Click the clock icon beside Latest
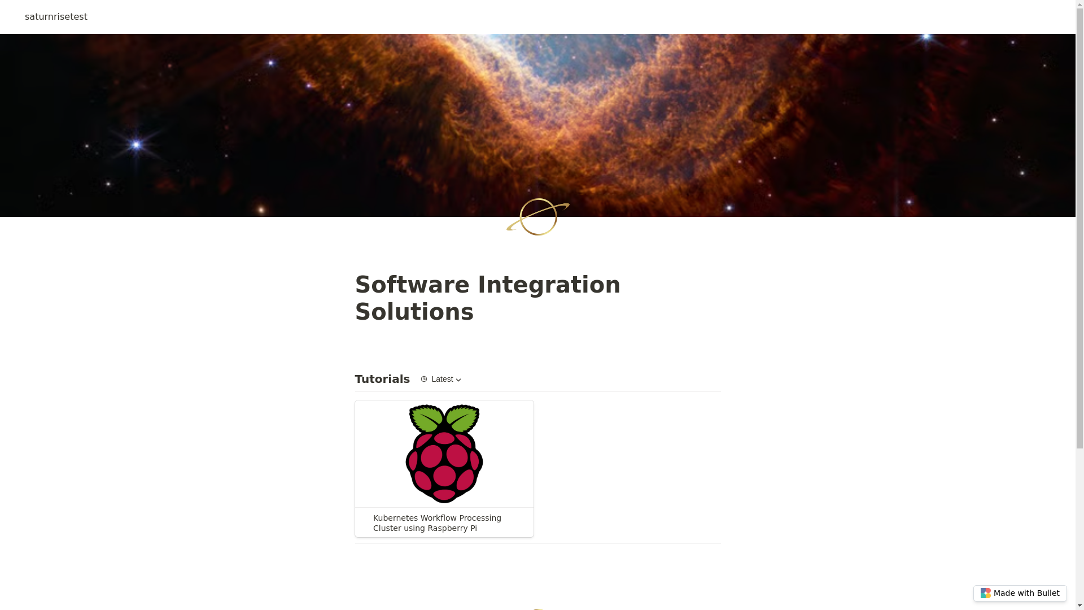This screenshot has width=1084, height=610. coord(424,379)
